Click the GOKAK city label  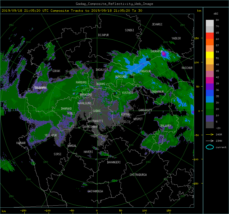click(56, 71)
